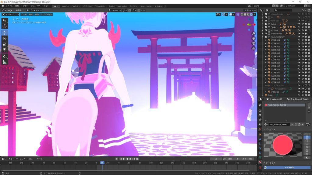
Task: Open the ファイル menu
Action: pos(9,6)
